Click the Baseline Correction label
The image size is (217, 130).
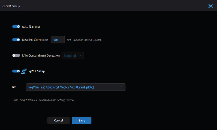tap(35, 40)
